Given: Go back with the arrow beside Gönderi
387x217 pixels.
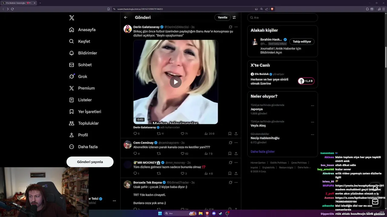Looking at the screenshot, I should coord(126,17).
